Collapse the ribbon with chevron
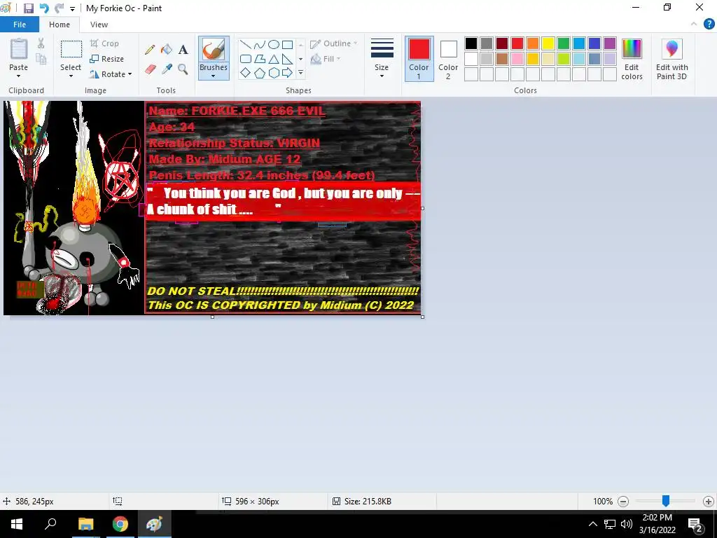This screenshot has height=538, width=717. click(x=694, y=25)
